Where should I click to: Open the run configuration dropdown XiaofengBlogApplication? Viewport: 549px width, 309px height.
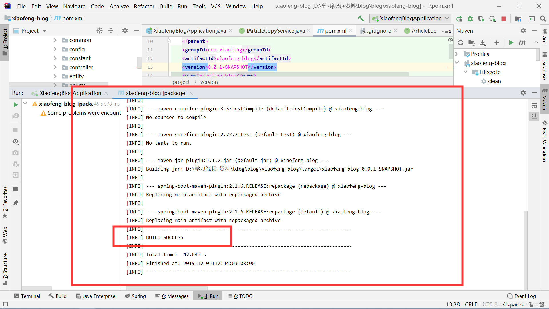(410, 19)
